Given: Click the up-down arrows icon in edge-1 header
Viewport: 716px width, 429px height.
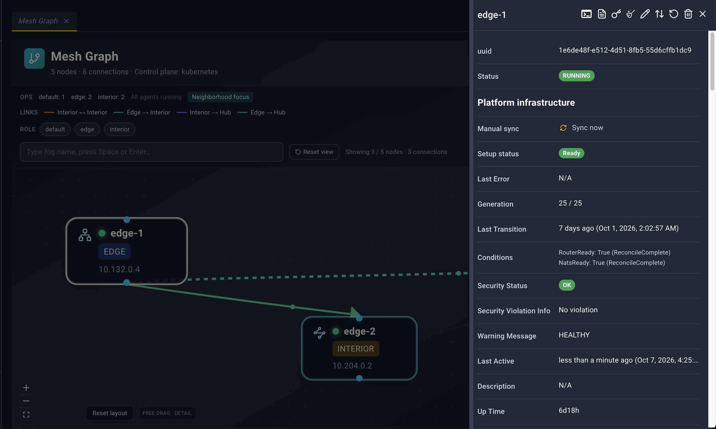Looking at the screenshot, I should click(x=659, y=14).
